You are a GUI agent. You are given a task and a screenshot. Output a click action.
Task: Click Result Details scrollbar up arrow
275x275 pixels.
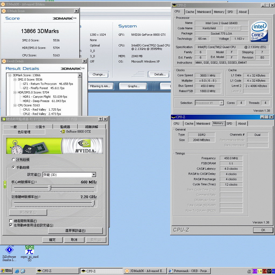click(x=80, y=75)
